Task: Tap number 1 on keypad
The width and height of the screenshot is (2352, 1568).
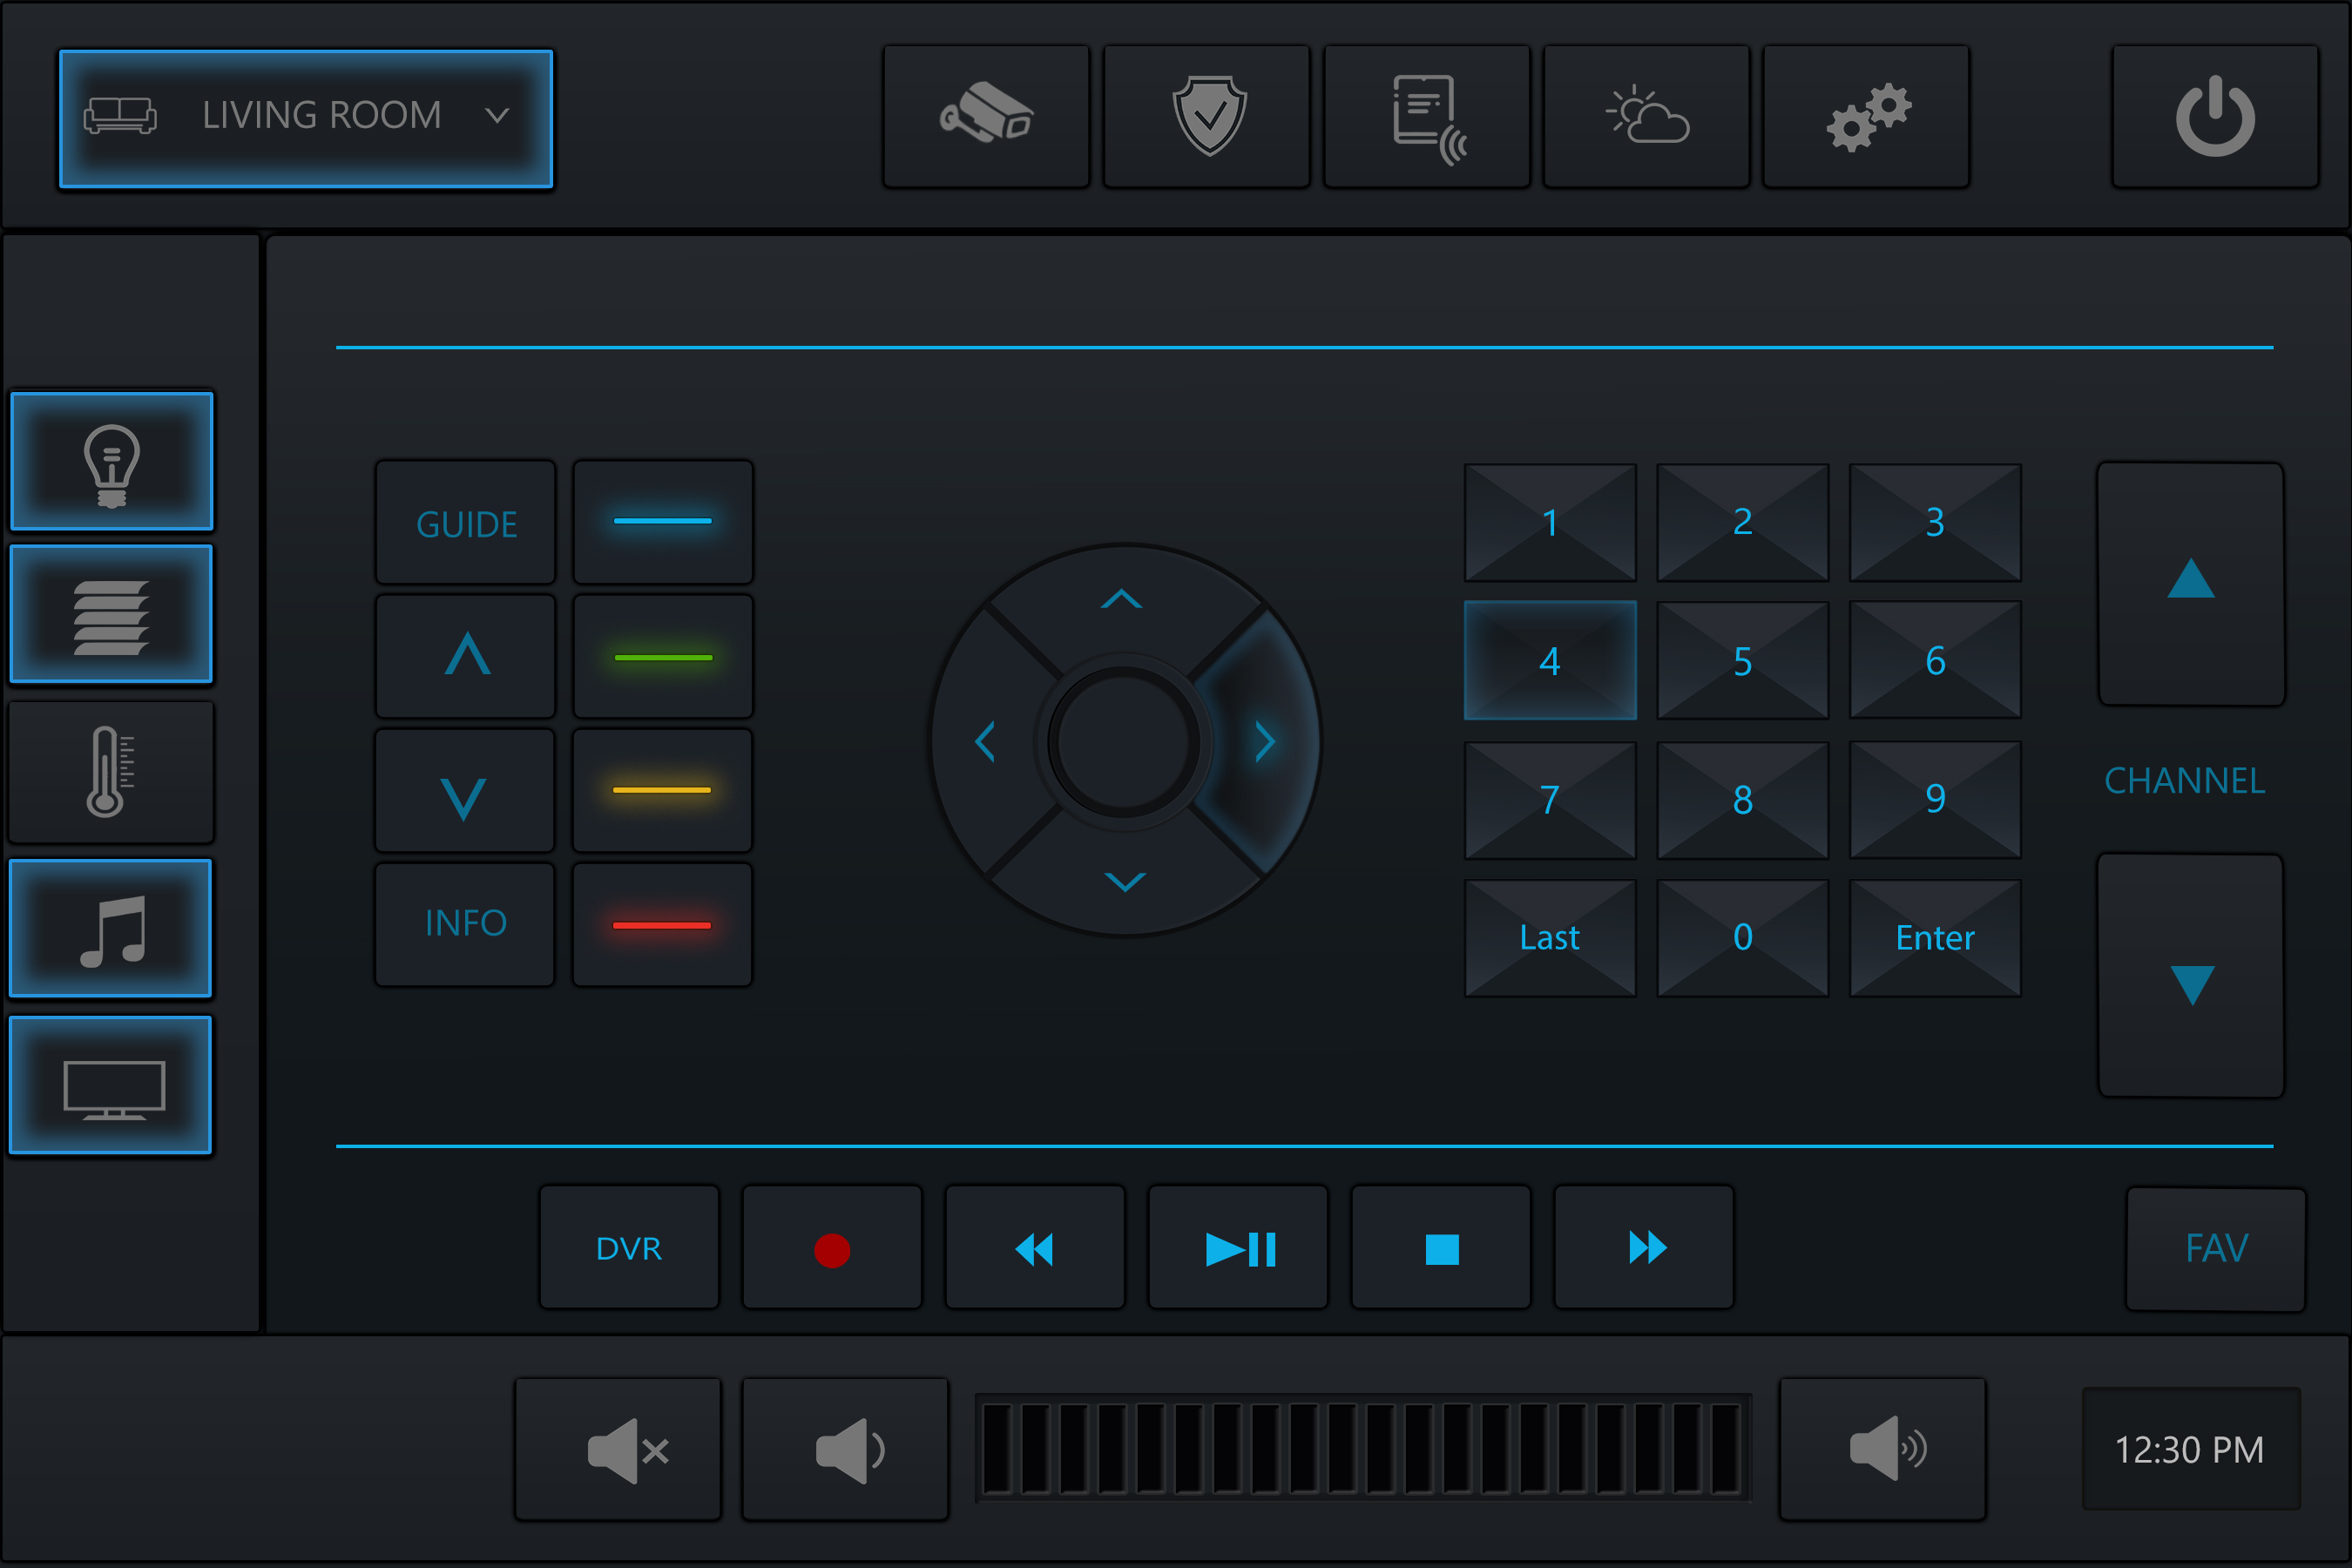Action: 1550,522
